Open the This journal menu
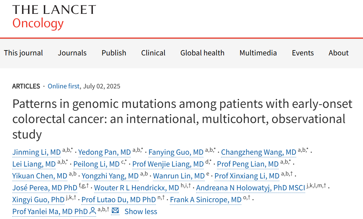 [23, 53]
